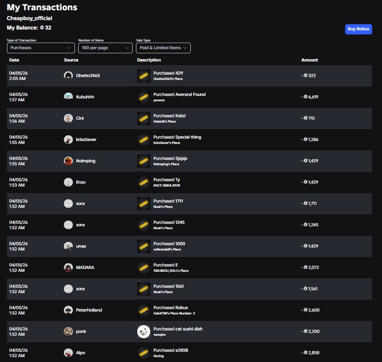Click the ticket icon for Purchased Averand Found
382x362 pixels.
[x=143, y=97]
